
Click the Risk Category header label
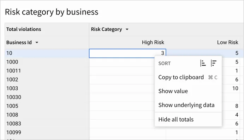coord(106,29)
